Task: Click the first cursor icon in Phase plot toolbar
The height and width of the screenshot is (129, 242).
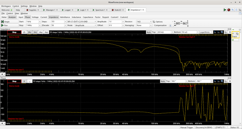Action: [215, 81]
